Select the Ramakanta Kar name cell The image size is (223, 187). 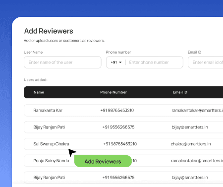(48, 110)
